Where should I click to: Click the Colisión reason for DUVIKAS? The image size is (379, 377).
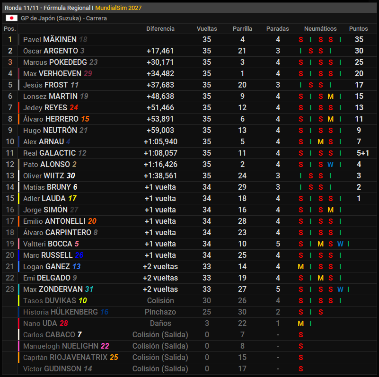pos(160,301)
